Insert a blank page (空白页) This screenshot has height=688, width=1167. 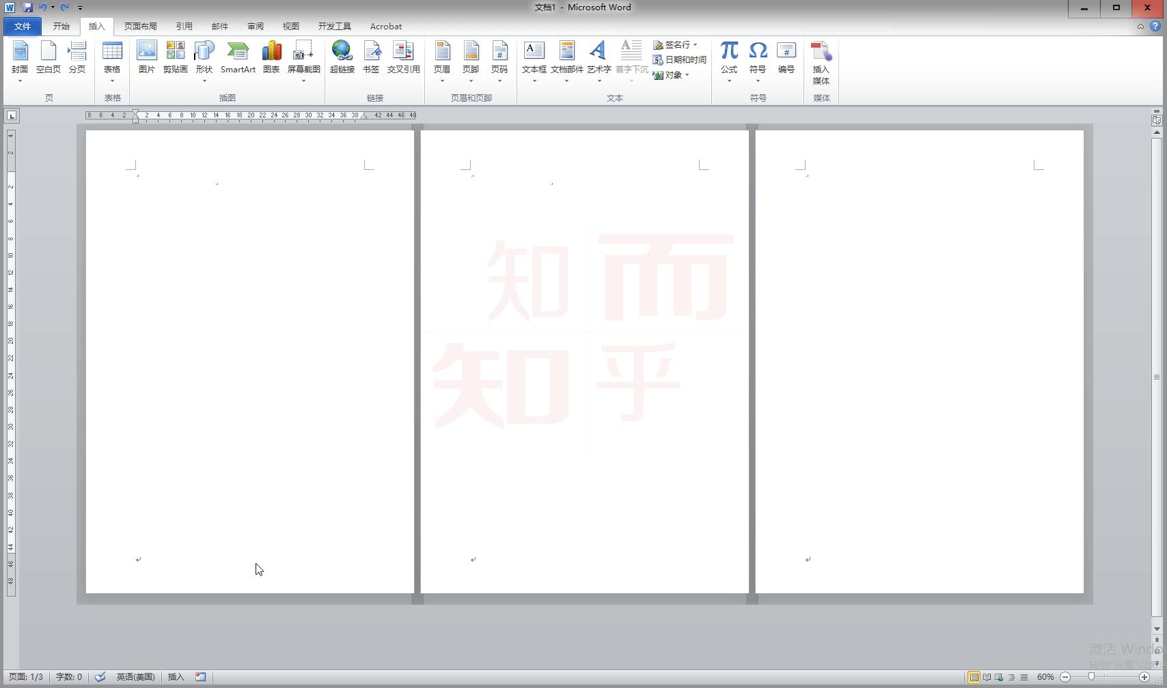coord(48,58)
